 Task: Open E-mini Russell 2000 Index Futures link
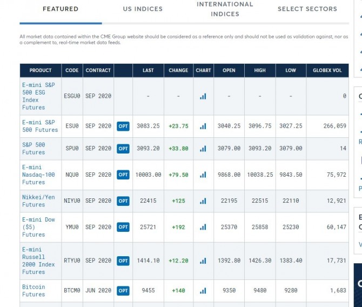click(x=38, y=261)
